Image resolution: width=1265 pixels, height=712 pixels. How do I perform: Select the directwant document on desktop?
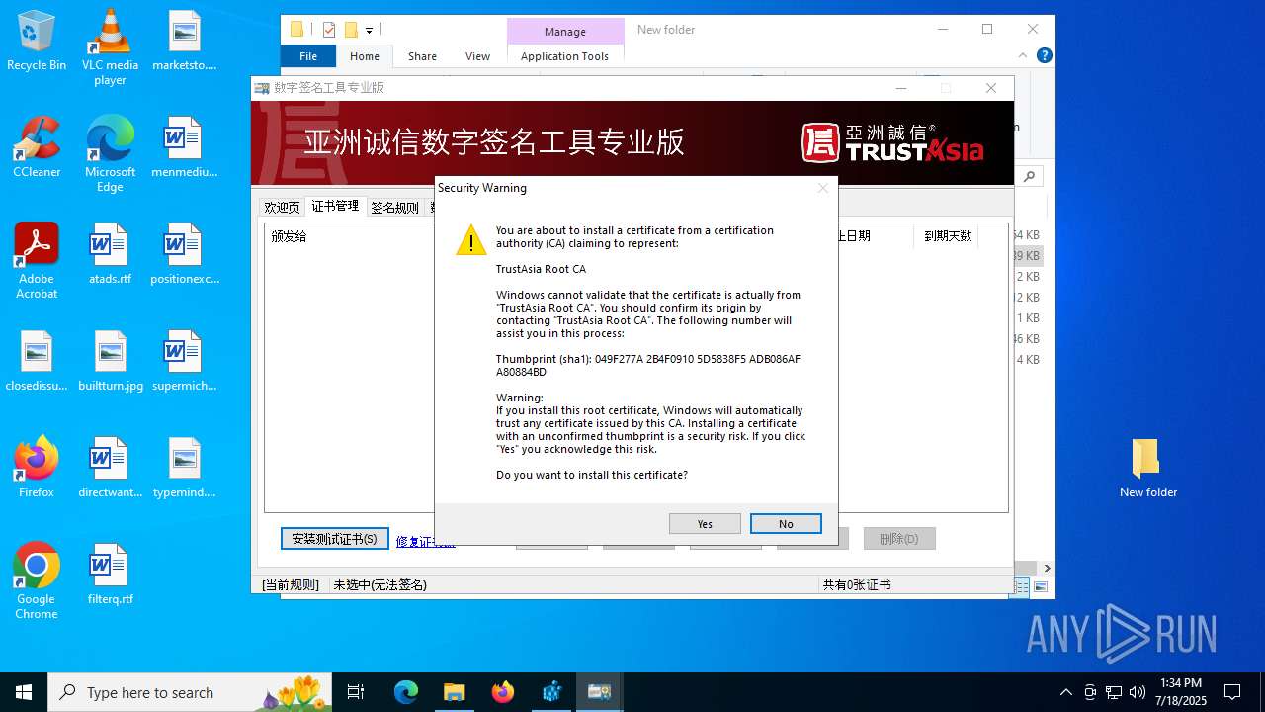[110, 467]
